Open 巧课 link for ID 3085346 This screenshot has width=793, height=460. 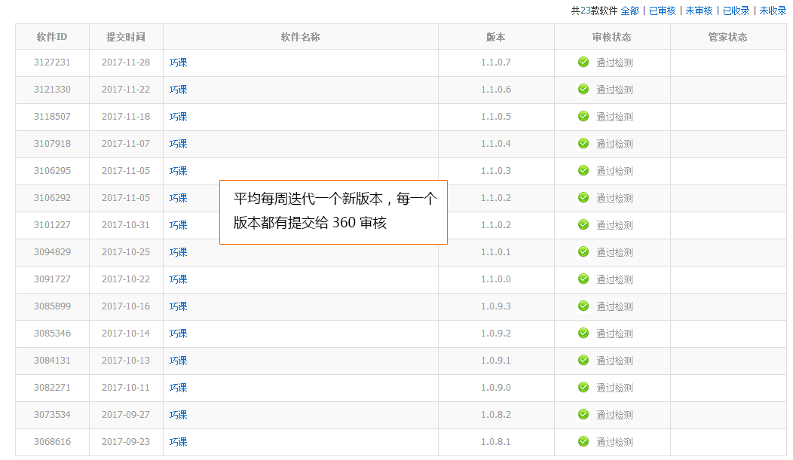coord(178,334)
